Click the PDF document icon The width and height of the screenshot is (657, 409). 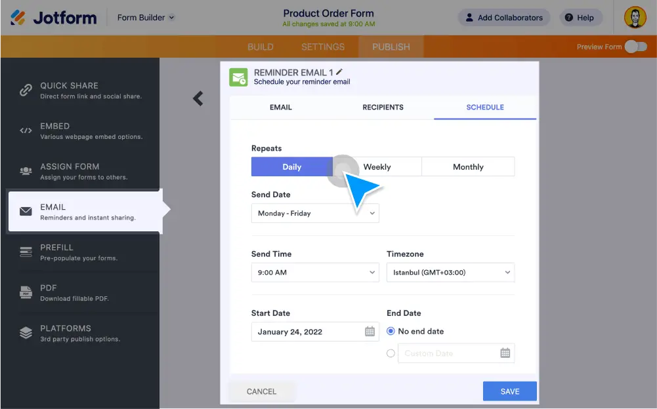[x=26, y=292]
